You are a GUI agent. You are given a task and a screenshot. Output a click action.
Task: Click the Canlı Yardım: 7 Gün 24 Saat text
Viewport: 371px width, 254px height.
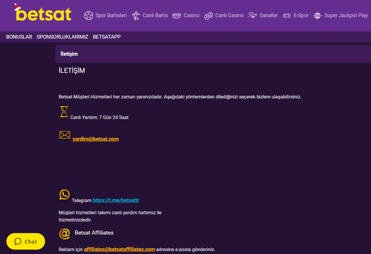click(99, 118)
